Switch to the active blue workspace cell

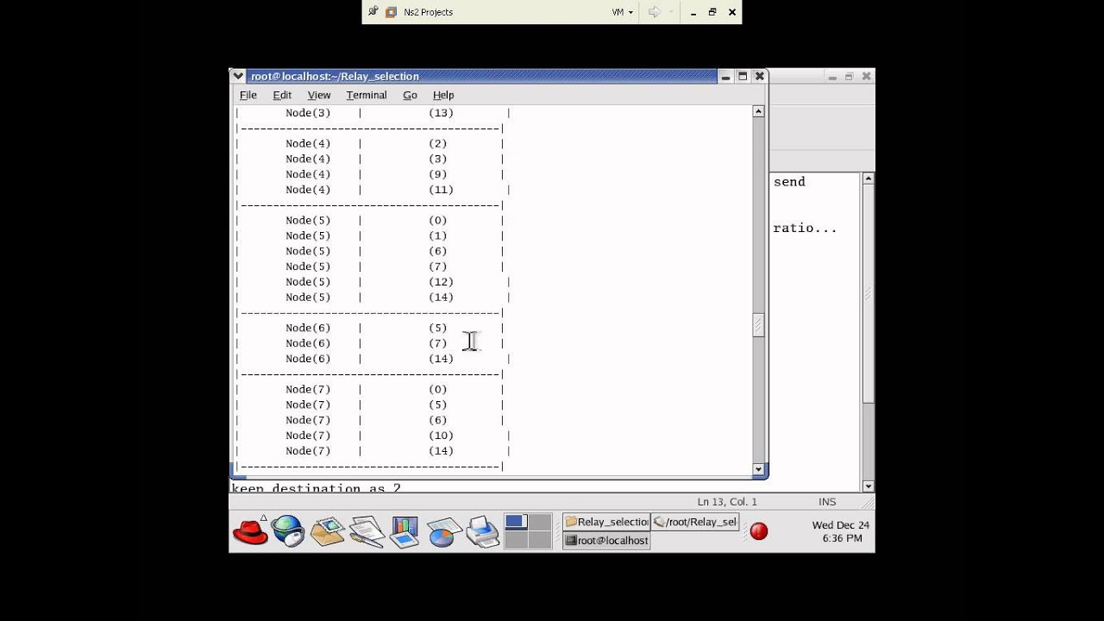point(516,522)
